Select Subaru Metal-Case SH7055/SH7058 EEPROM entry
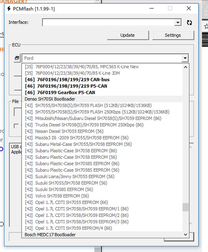Screen dimensions: 208x252 [102, 144]
